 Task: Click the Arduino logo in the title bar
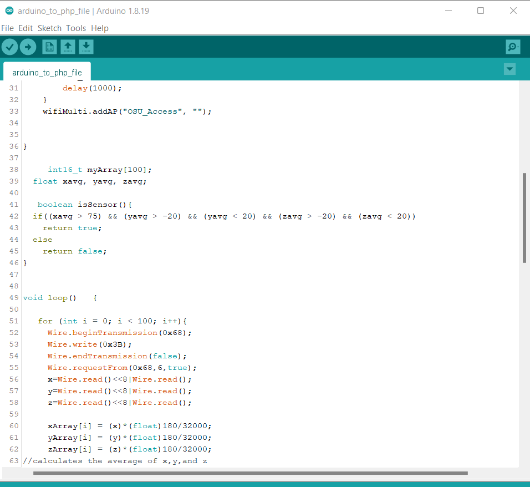[x=9, y=11]
